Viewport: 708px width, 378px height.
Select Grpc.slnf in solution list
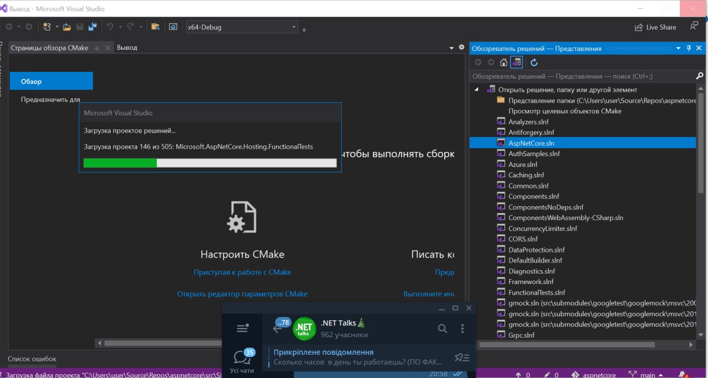522,335
